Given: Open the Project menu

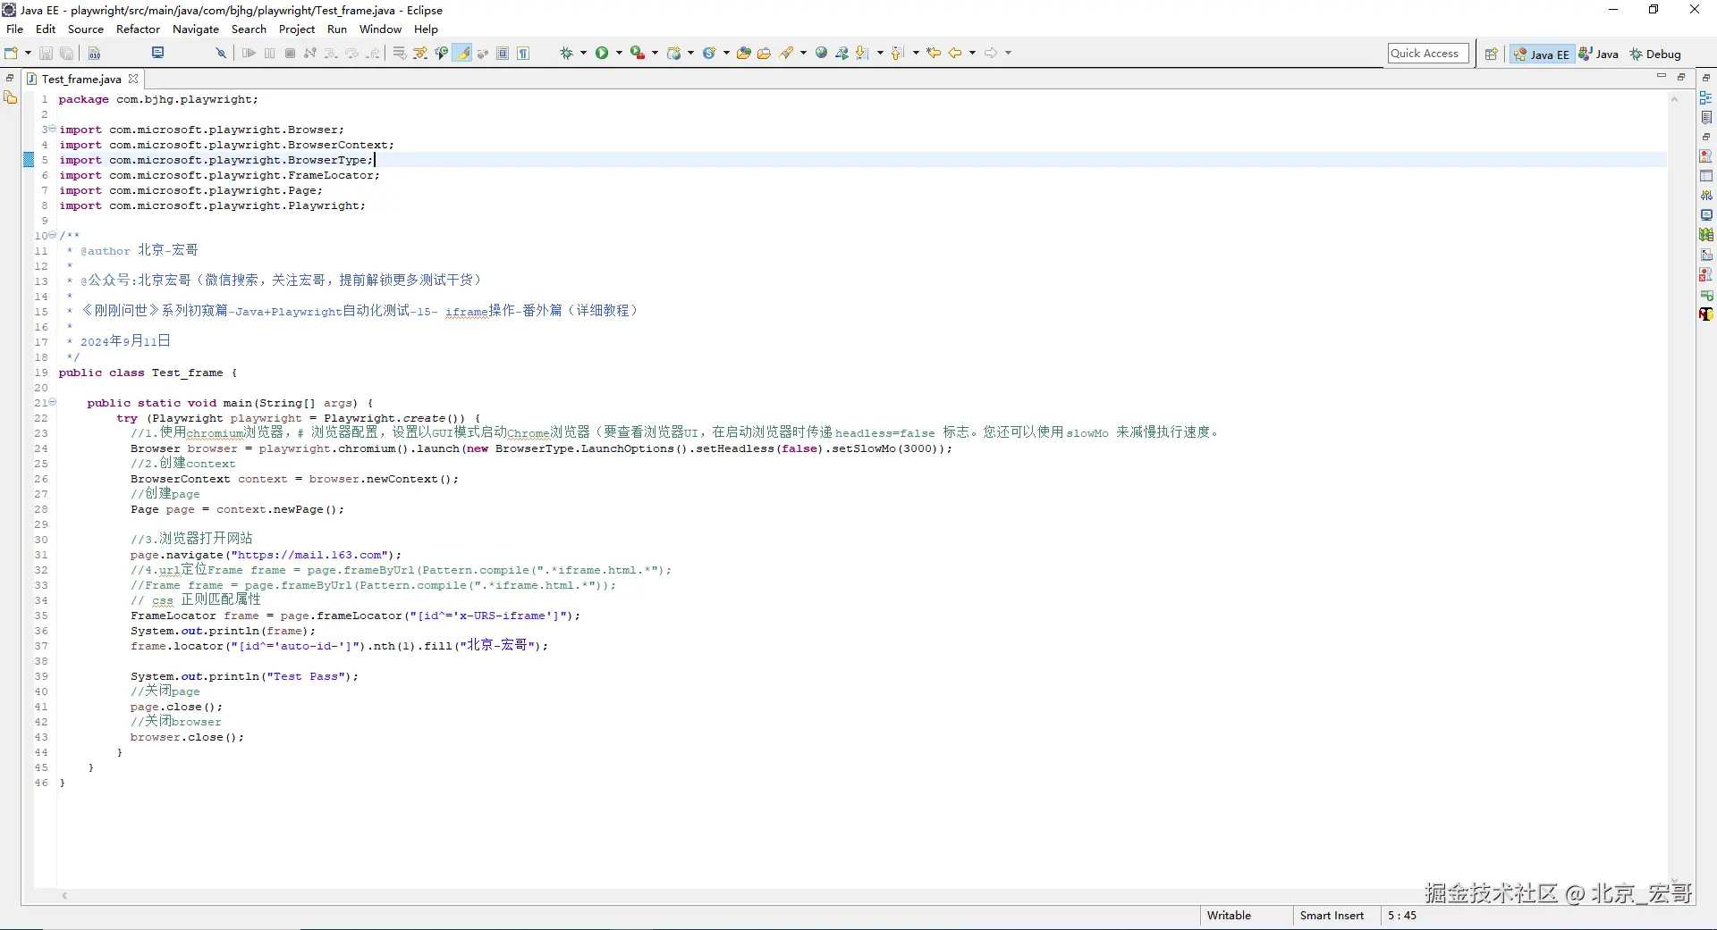Looking at the screenshot, I should (x=297, y=29).
